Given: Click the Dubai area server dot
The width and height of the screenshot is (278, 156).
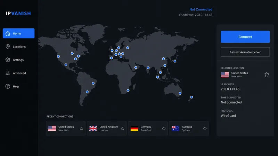Looking at the screenshot, I should (136, 67).
